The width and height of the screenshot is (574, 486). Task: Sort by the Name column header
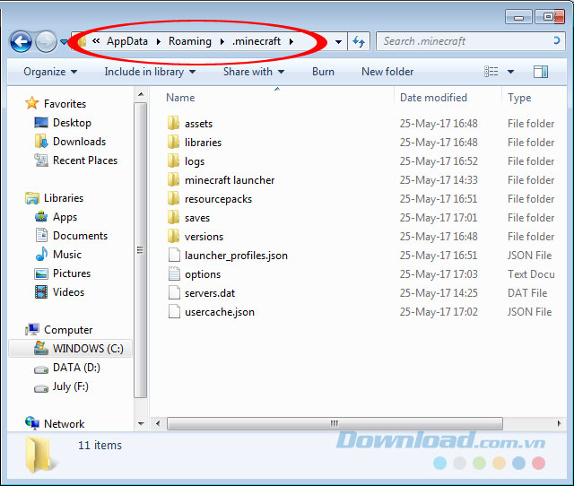pyautogui.click(x=180, y=98)
